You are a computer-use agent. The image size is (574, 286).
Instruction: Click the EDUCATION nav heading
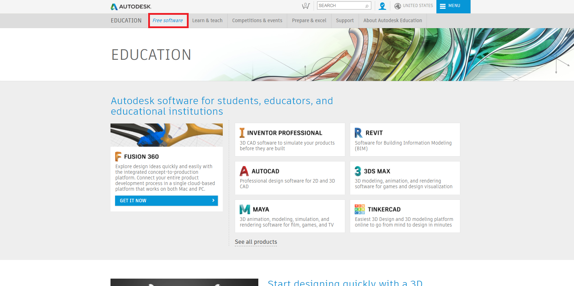[x=126, y=20]
